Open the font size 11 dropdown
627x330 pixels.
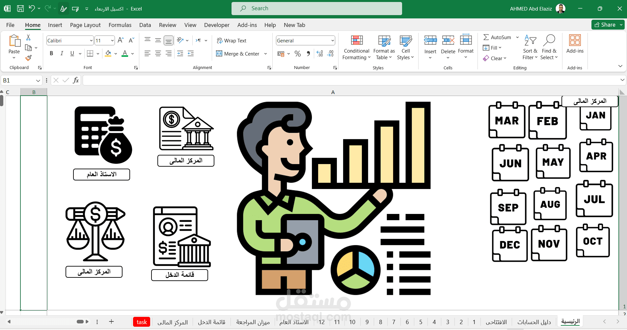[x=112, y=41]
